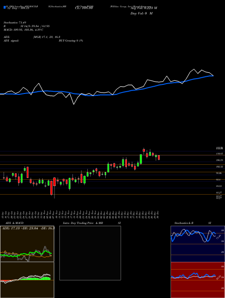Click the 'Stochastics: 71.49' reading
The image size is (225, 298).
point(14,23)
